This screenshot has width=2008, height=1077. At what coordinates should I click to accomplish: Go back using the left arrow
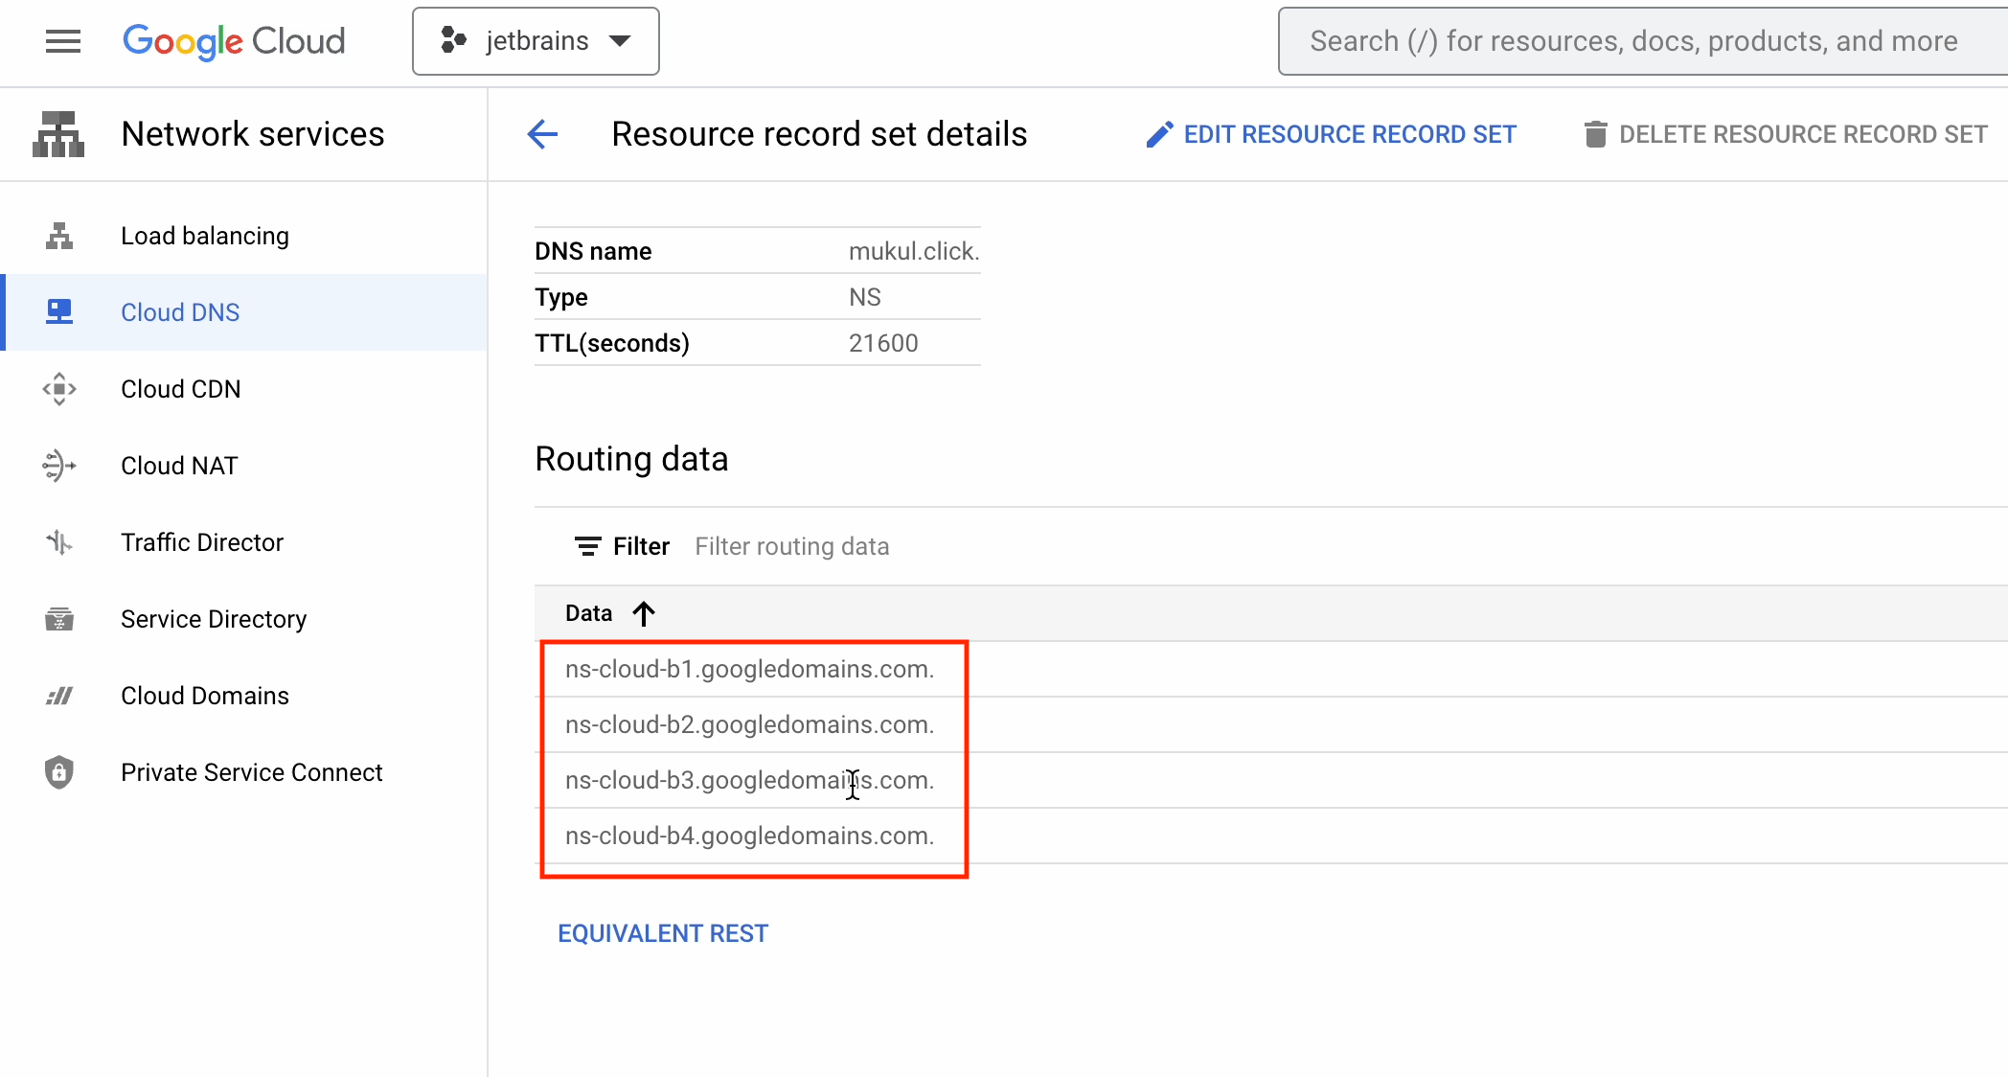click(x=542, y=134)
